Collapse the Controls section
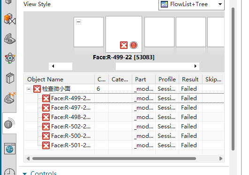The image size is (249, 175). point(25,174)
